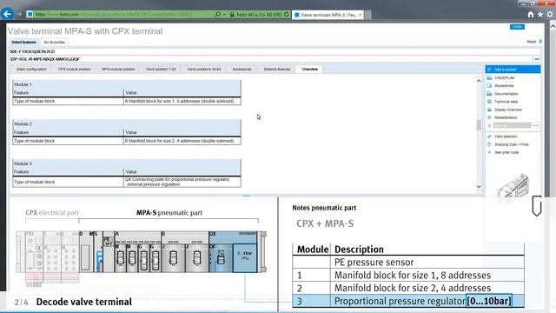The height and width of the screenshot is (313, 556).
Task: Click the Technical data icon
Action: [489, 102]
